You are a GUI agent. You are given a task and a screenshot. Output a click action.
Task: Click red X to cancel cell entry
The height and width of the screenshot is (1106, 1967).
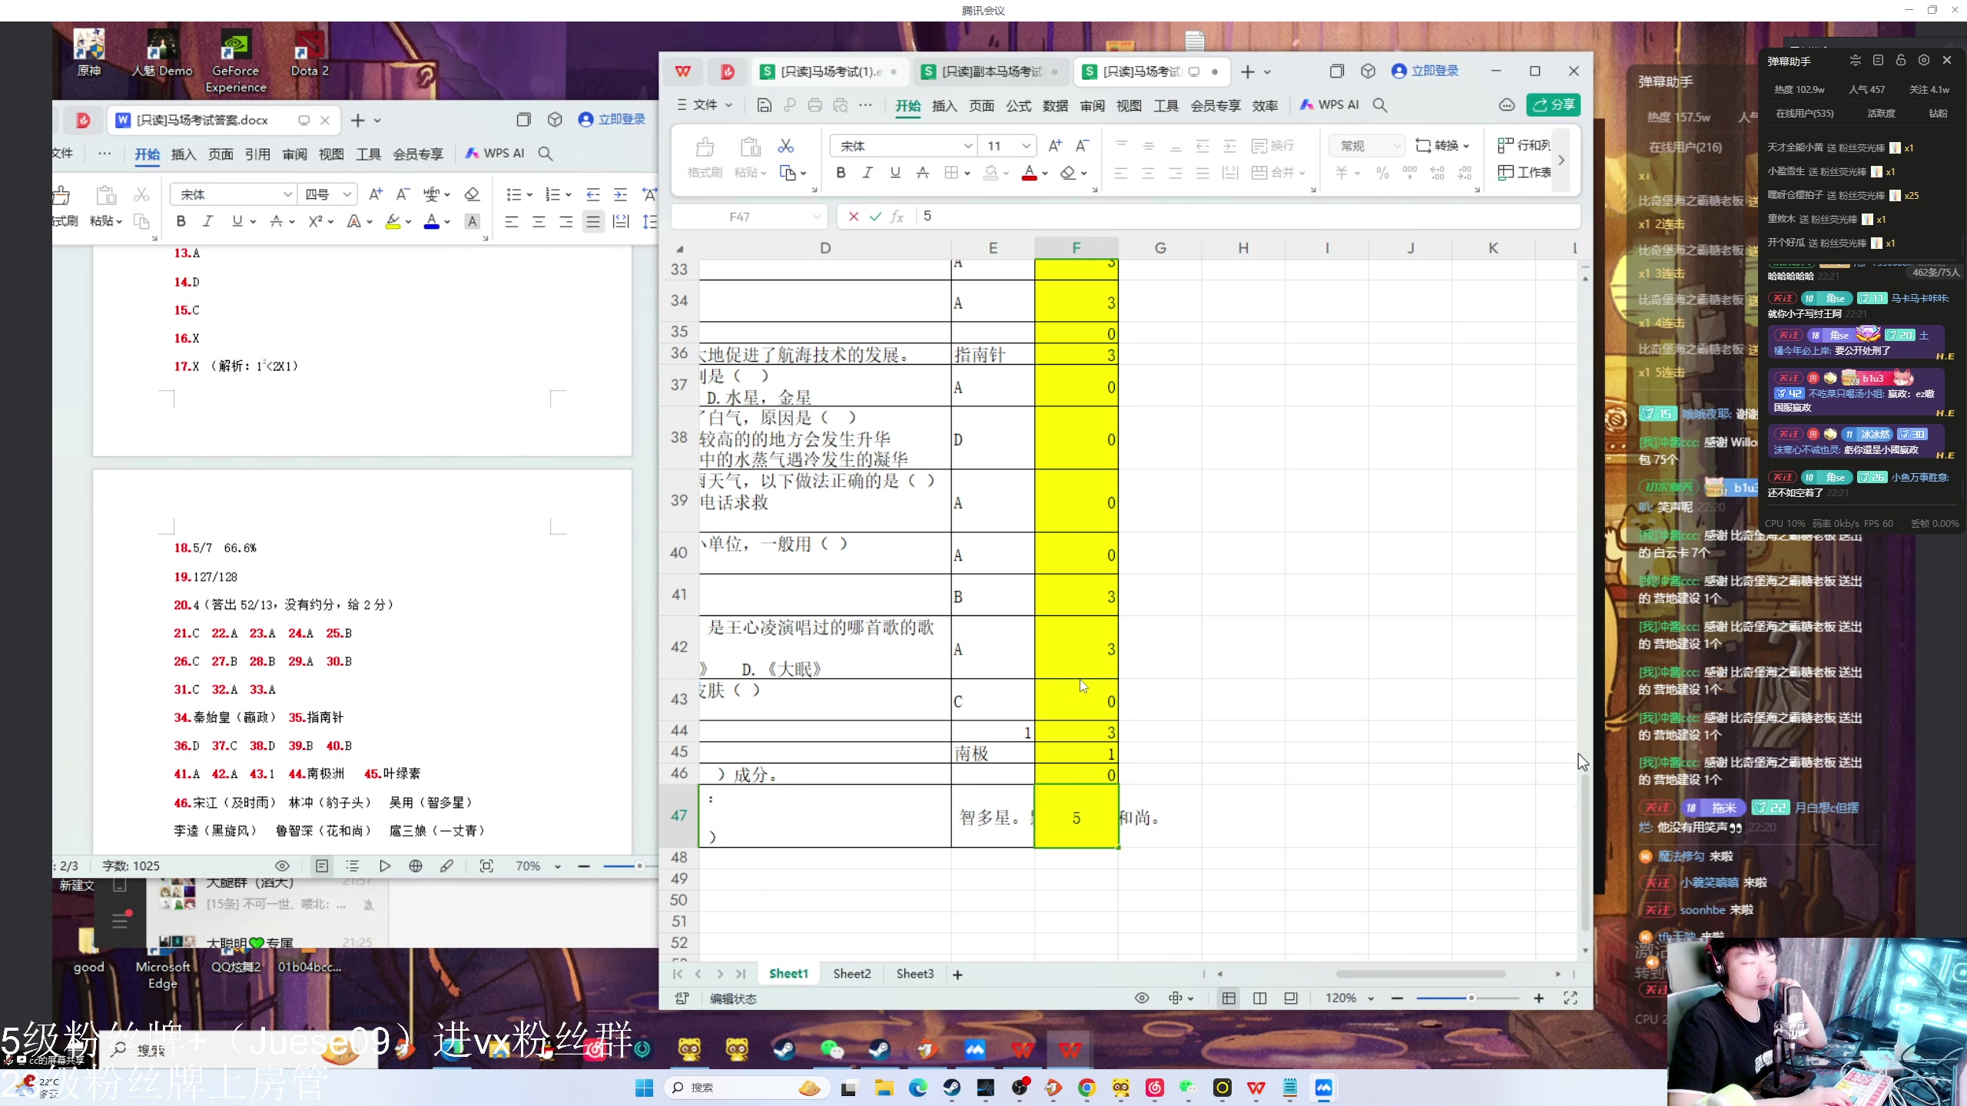tap(853, 217)
